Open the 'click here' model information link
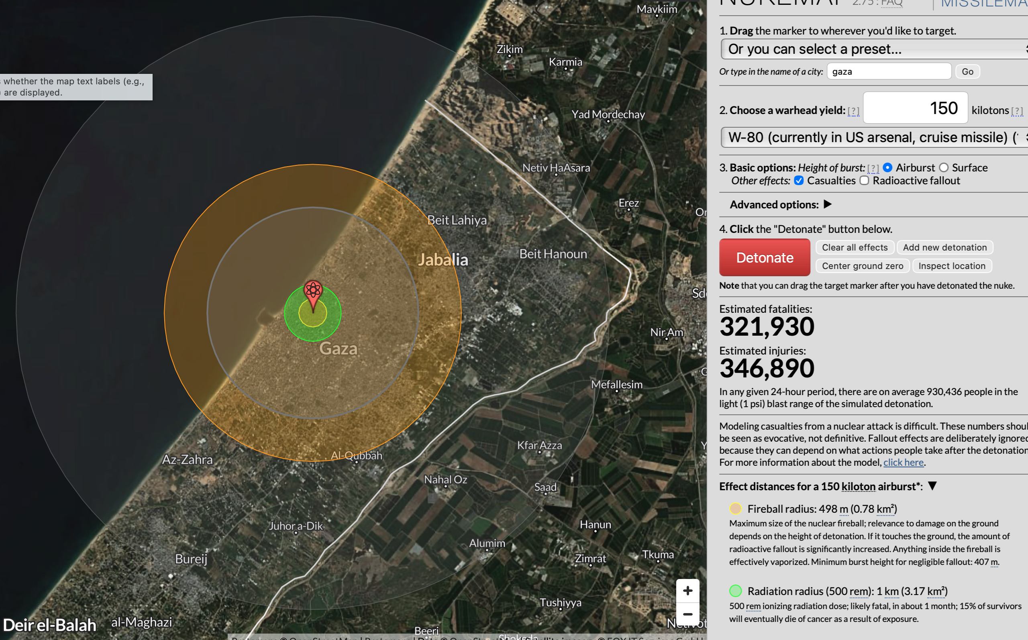 point(903,462)
